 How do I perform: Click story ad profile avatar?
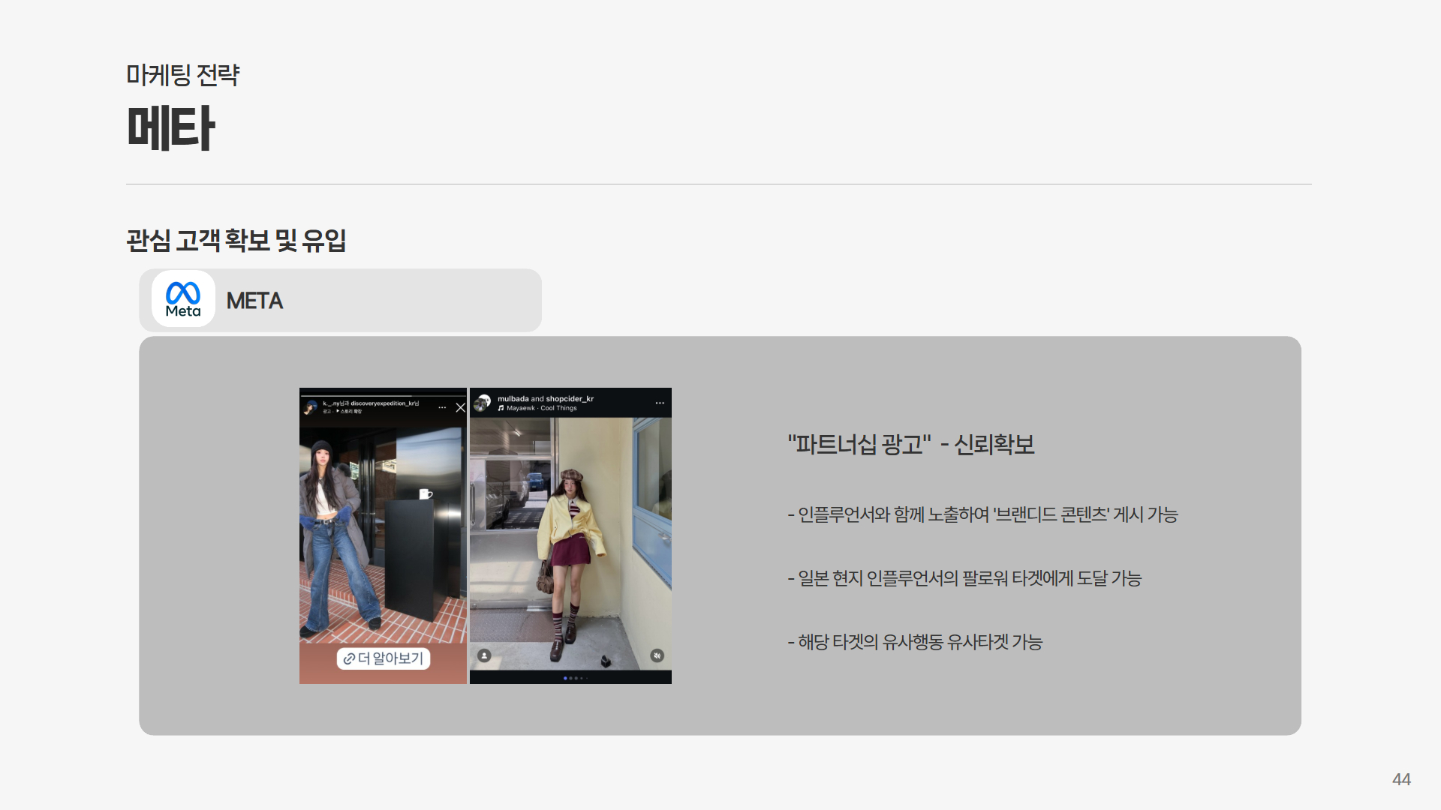[311, 407]
